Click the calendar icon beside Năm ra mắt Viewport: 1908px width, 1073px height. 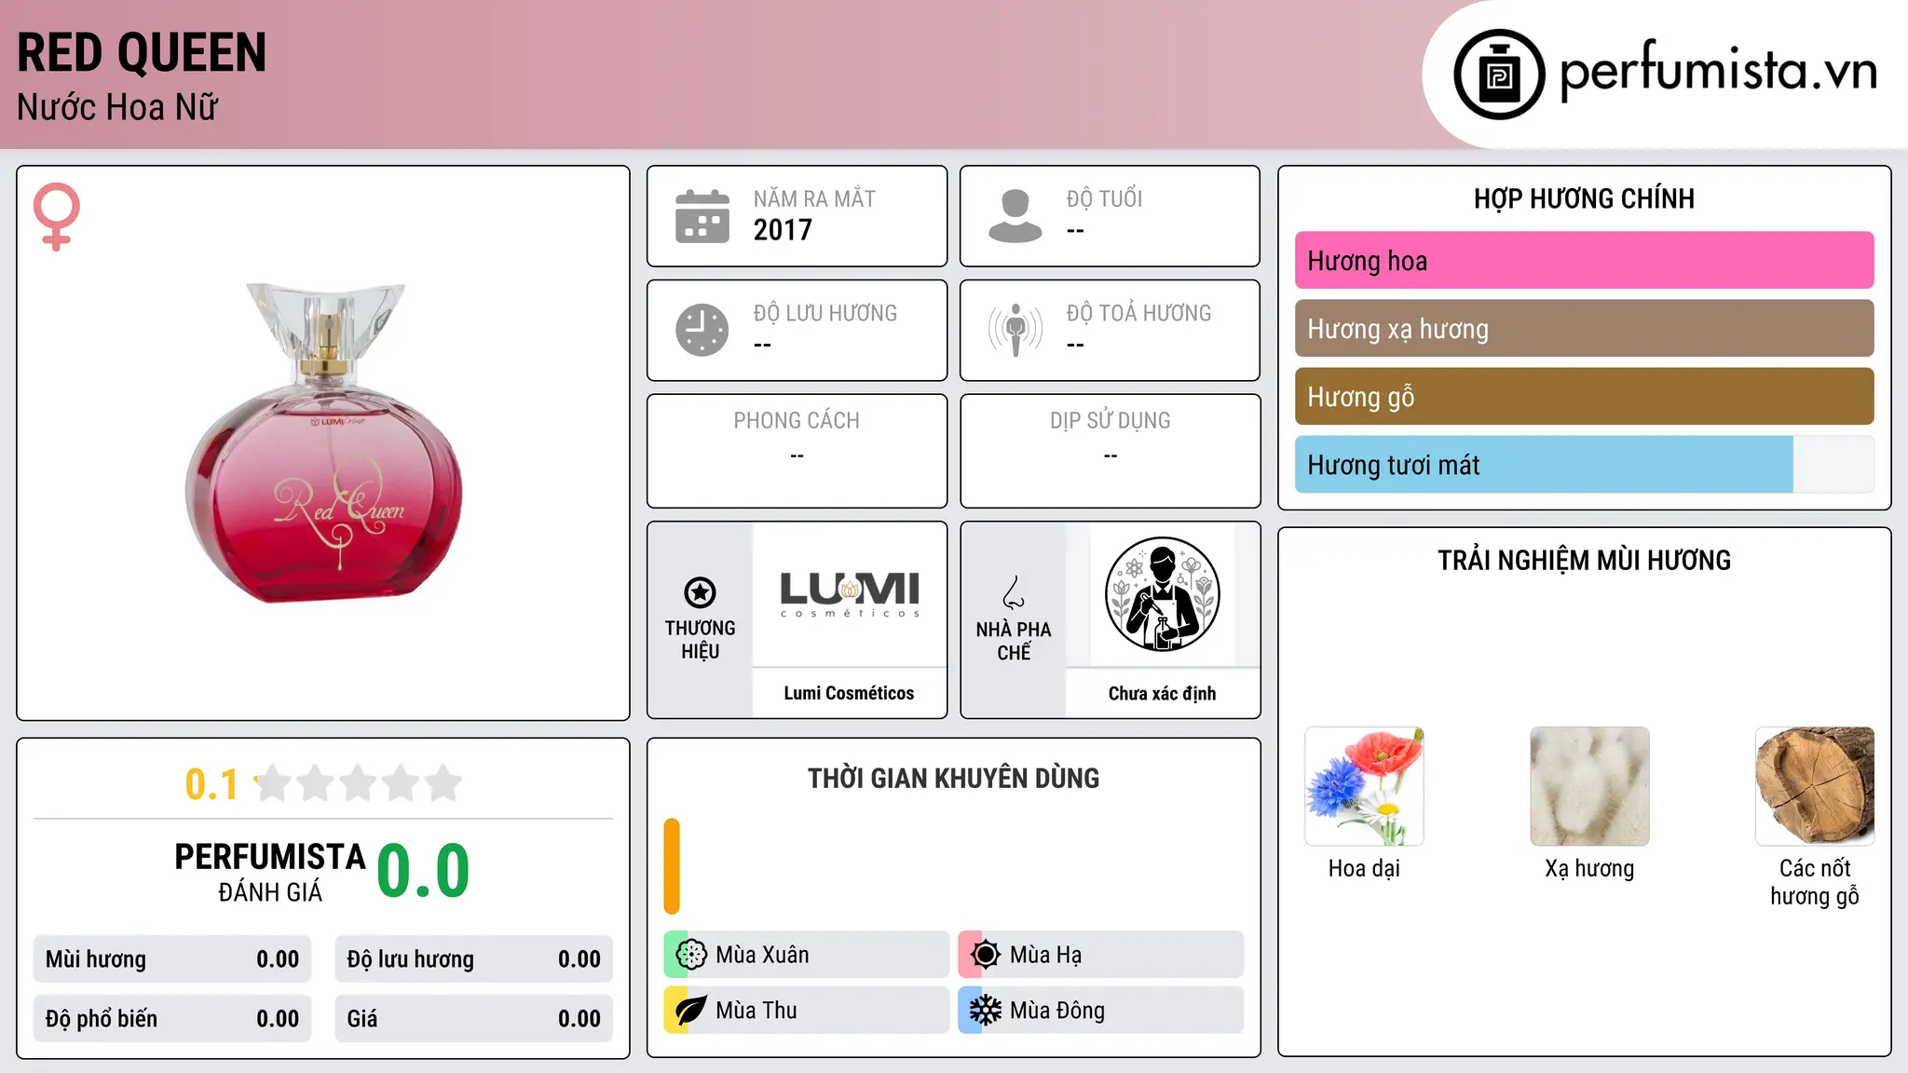pos(702,216)
